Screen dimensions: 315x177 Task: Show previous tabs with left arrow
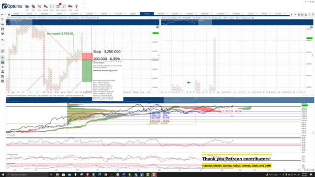tap(291, 14)
